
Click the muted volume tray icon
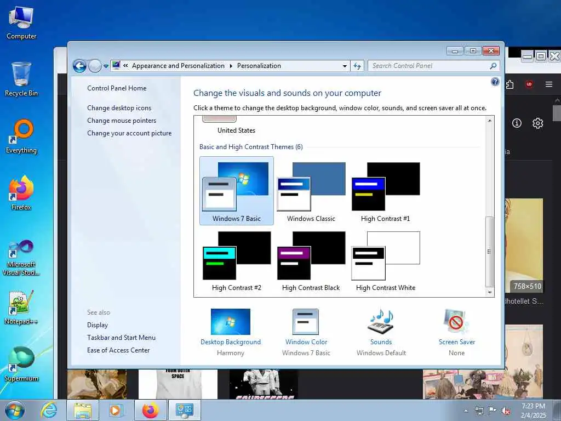pos(506,411)
